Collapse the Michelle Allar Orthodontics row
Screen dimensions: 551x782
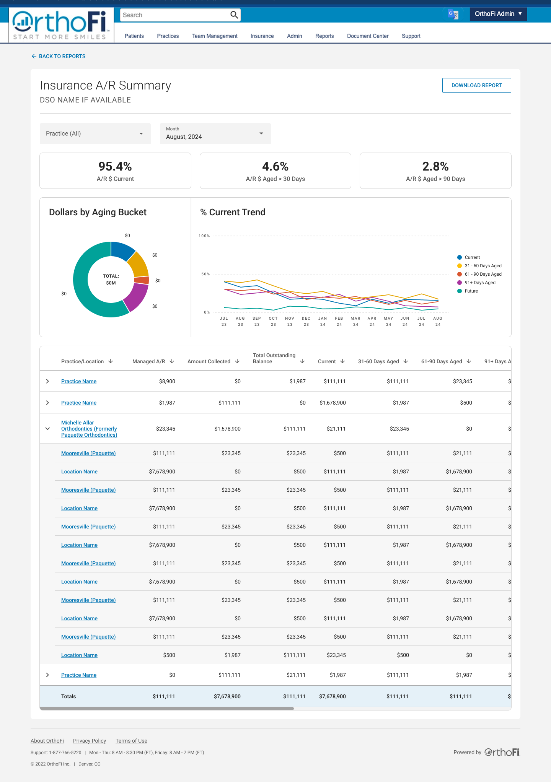click(x=47, y=429)
